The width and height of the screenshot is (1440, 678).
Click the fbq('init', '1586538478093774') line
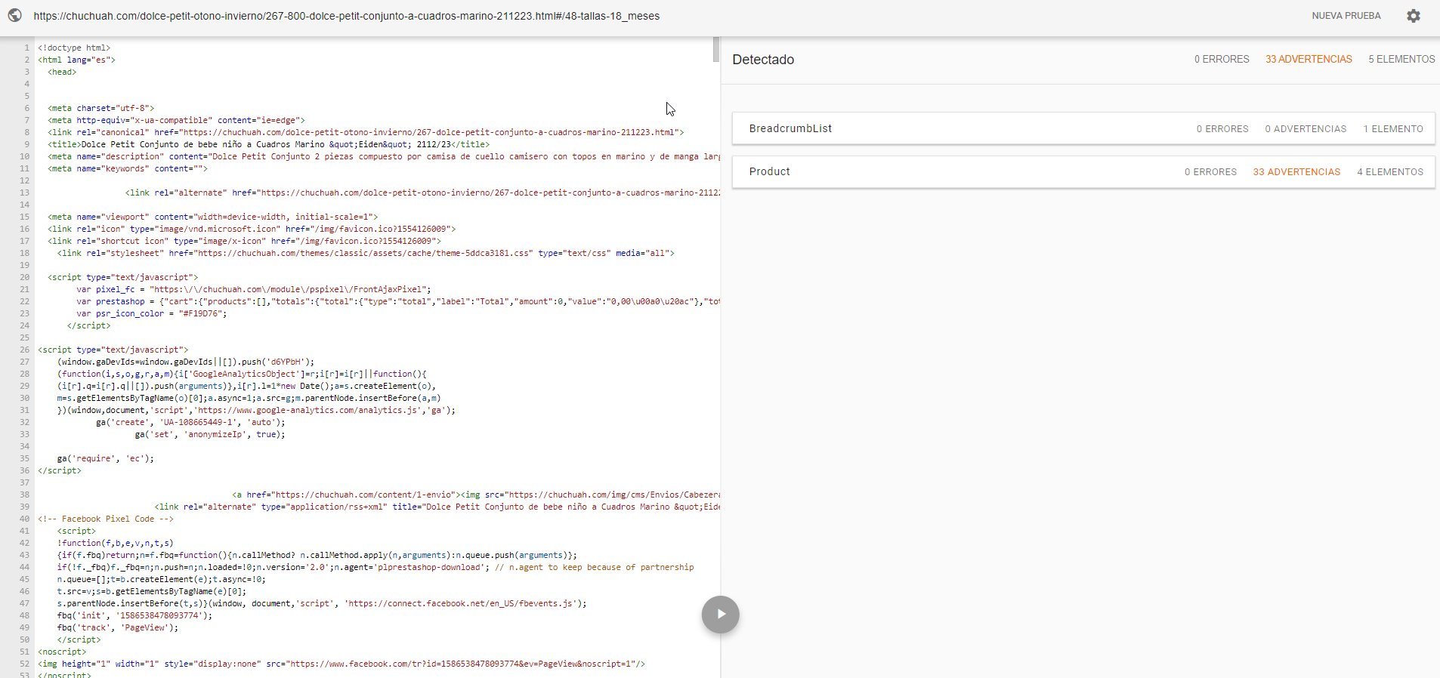click(x=134, y=615)
